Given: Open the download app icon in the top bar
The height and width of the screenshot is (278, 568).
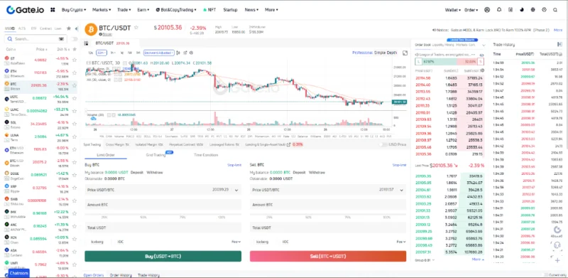Looking at the screenshot, I should 510,10.
